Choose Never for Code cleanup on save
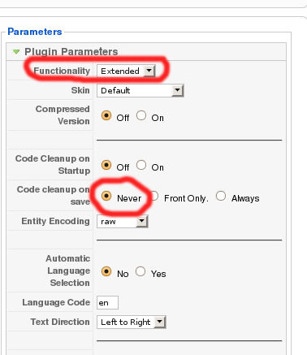The width and height of the screenshot is (307, 355). [x=106, y=196]
